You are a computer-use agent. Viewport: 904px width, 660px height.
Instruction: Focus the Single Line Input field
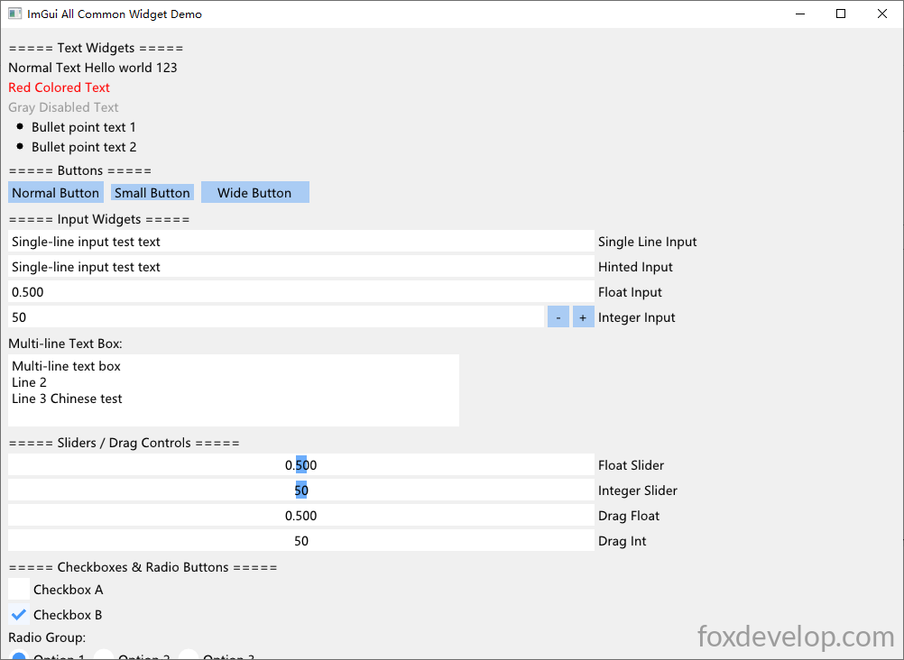301,242
